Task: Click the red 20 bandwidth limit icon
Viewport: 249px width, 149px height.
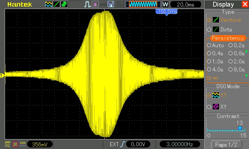Action: (15, 144)
